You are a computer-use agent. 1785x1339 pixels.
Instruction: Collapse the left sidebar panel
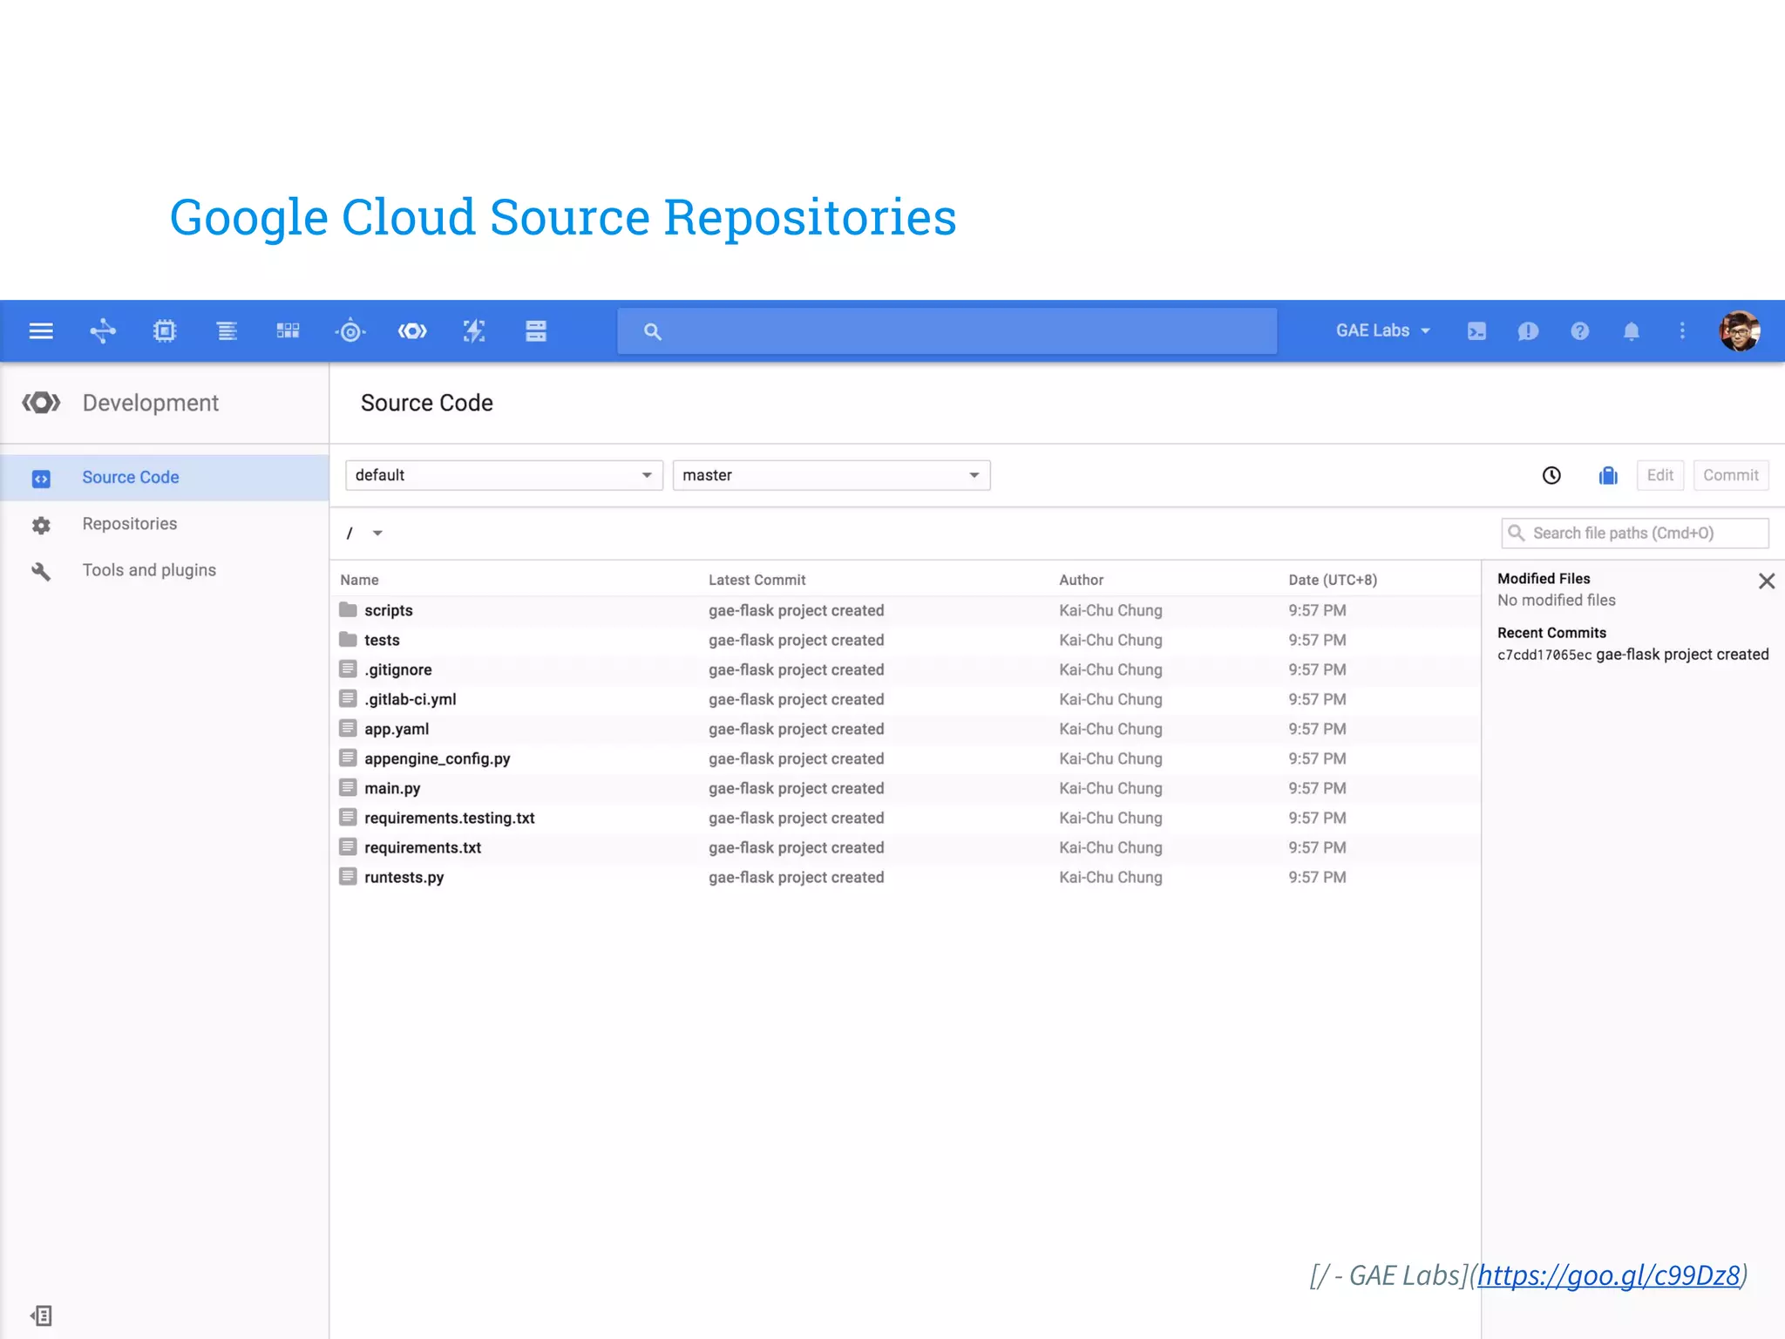tap(41, 1315)
